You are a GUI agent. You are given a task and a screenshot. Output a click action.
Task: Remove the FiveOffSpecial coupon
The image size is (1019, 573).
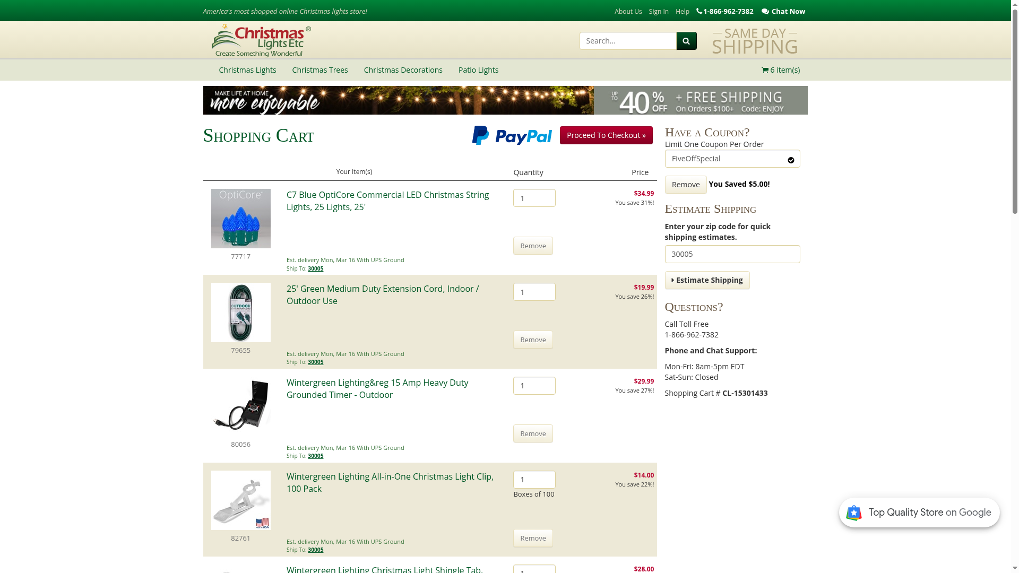(685, 185)
